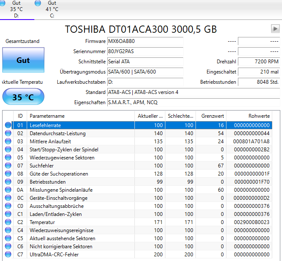Image resolution: width=282 pixels, height=261 pixels.
Task: Select the Suchfehler row name
Action: 42,166
